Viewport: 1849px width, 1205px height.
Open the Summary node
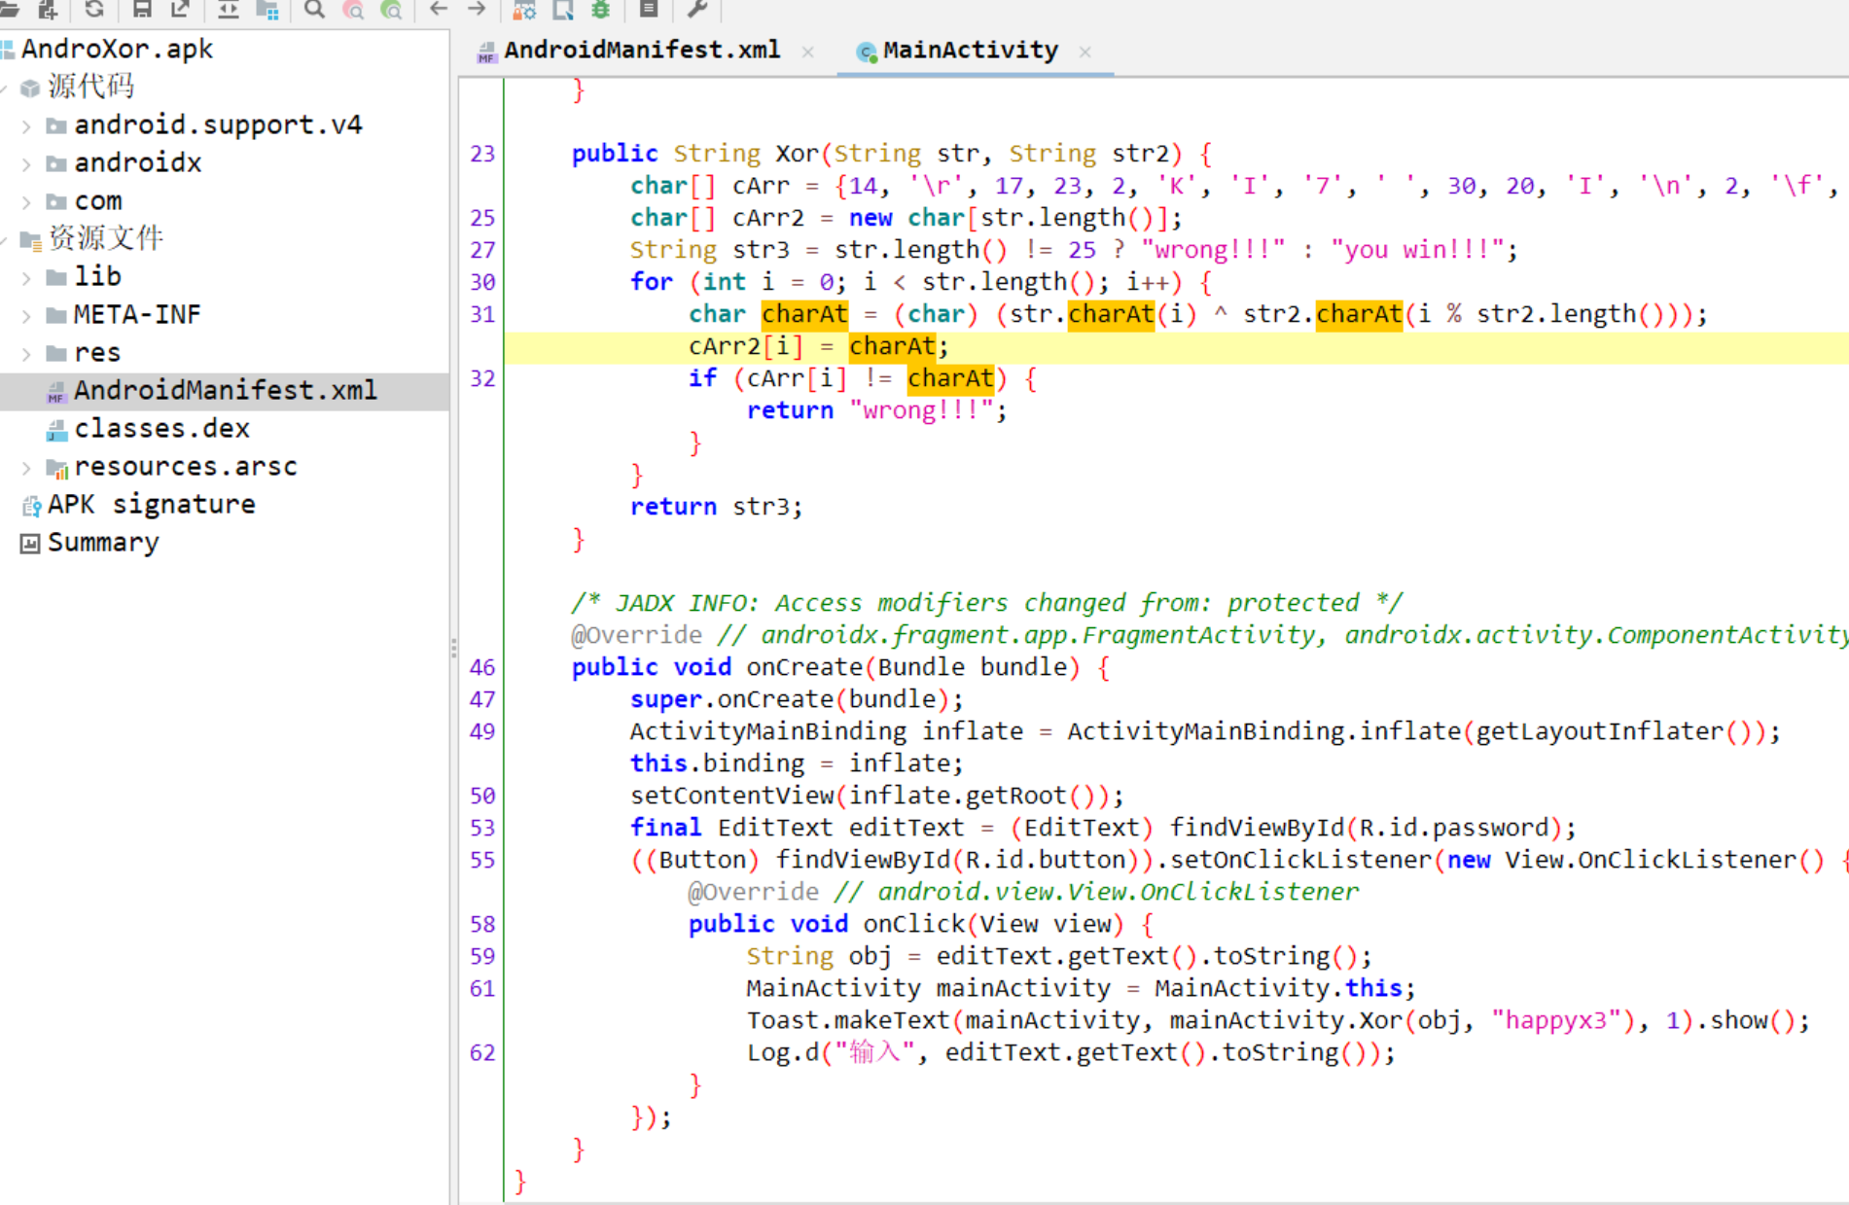pos(103,542)
